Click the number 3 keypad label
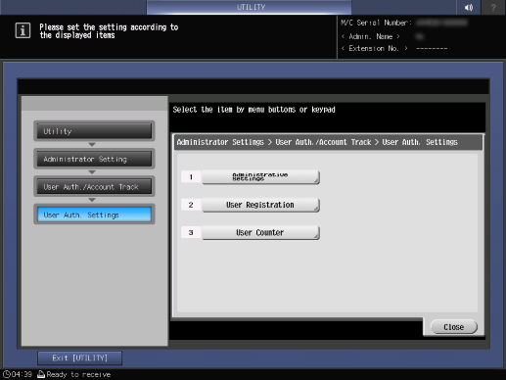 [191, 232]
